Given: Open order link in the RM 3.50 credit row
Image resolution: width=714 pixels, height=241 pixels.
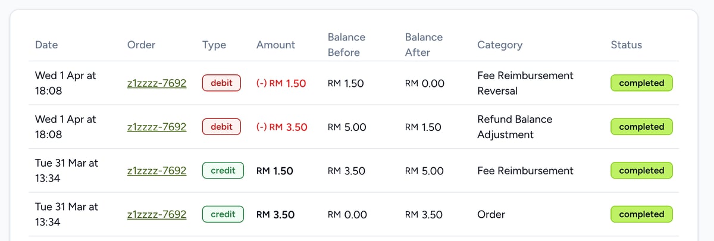Looking at the screenshot, I should (x=156, y=214).
